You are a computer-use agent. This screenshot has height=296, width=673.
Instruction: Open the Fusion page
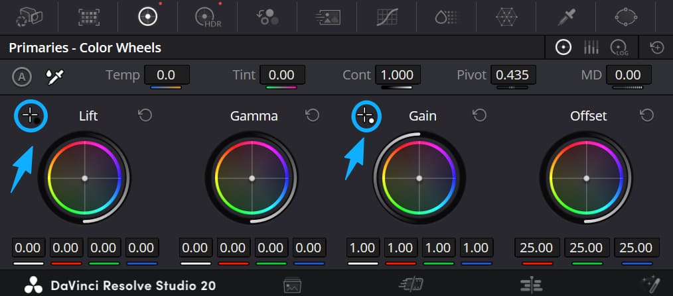tap(650, 285)
